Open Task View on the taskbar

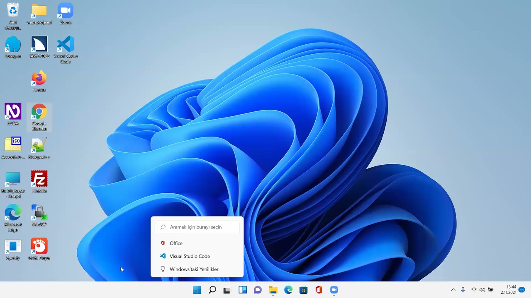pyautogui.click(x=227, y=290)
